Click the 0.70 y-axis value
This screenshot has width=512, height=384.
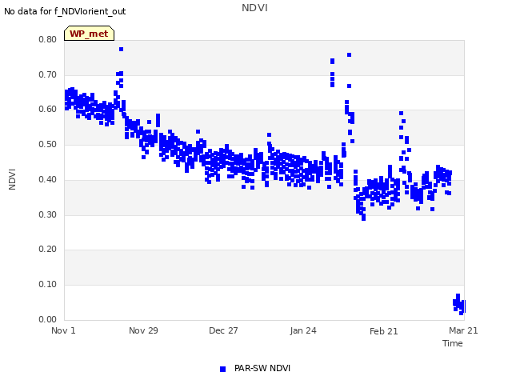[x=48, y=74]
